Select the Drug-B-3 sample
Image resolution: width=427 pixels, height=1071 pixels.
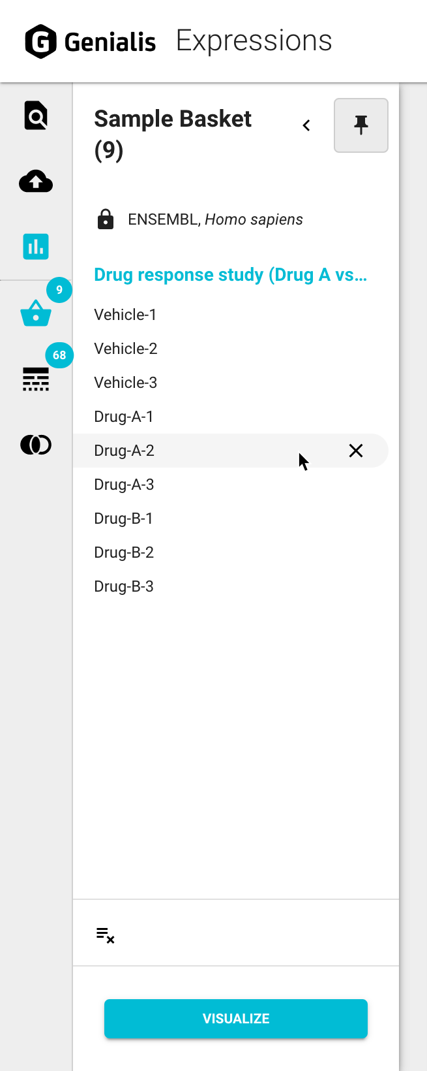(x=124, y=586)
